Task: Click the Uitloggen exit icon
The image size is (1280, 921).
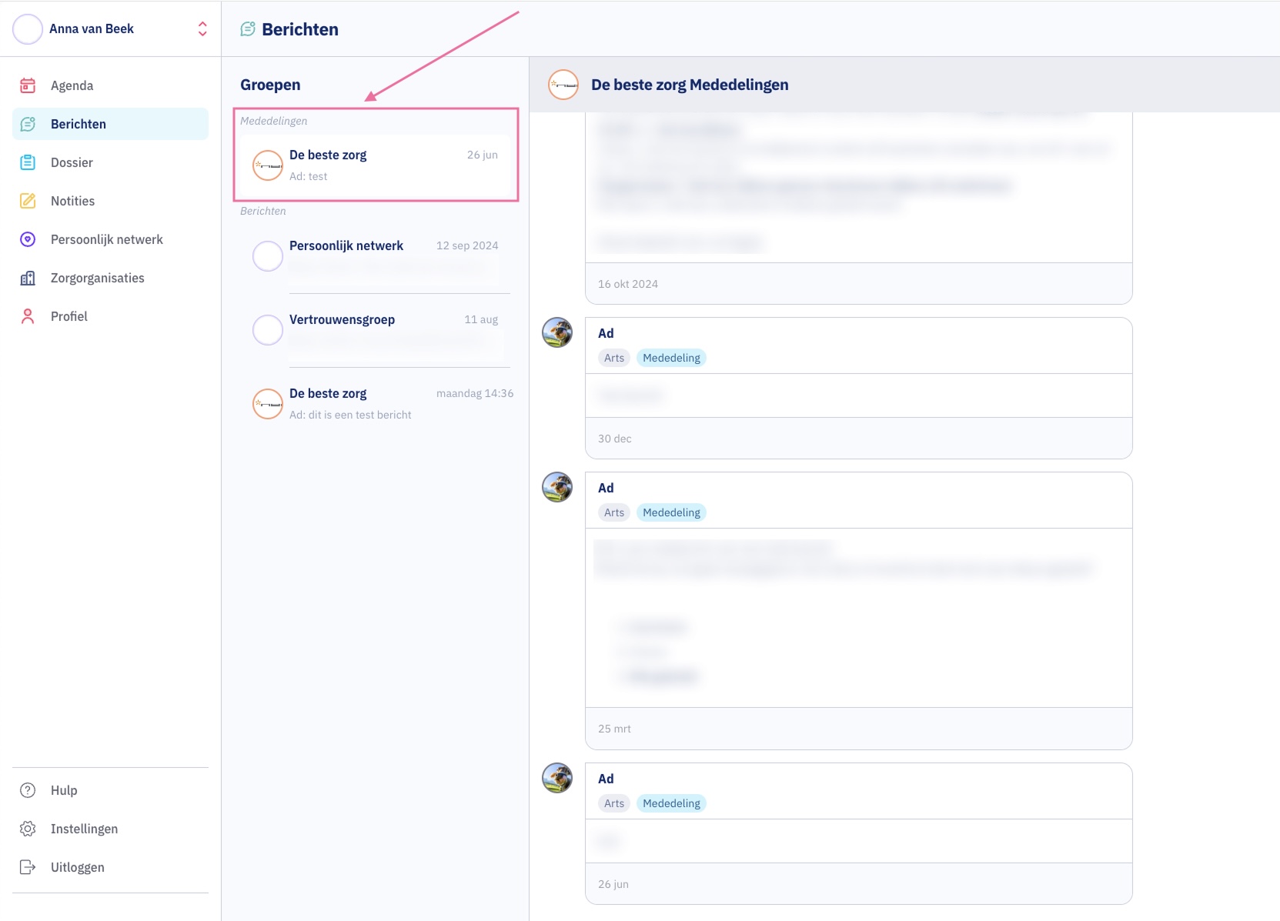Action: click(28, 867)
